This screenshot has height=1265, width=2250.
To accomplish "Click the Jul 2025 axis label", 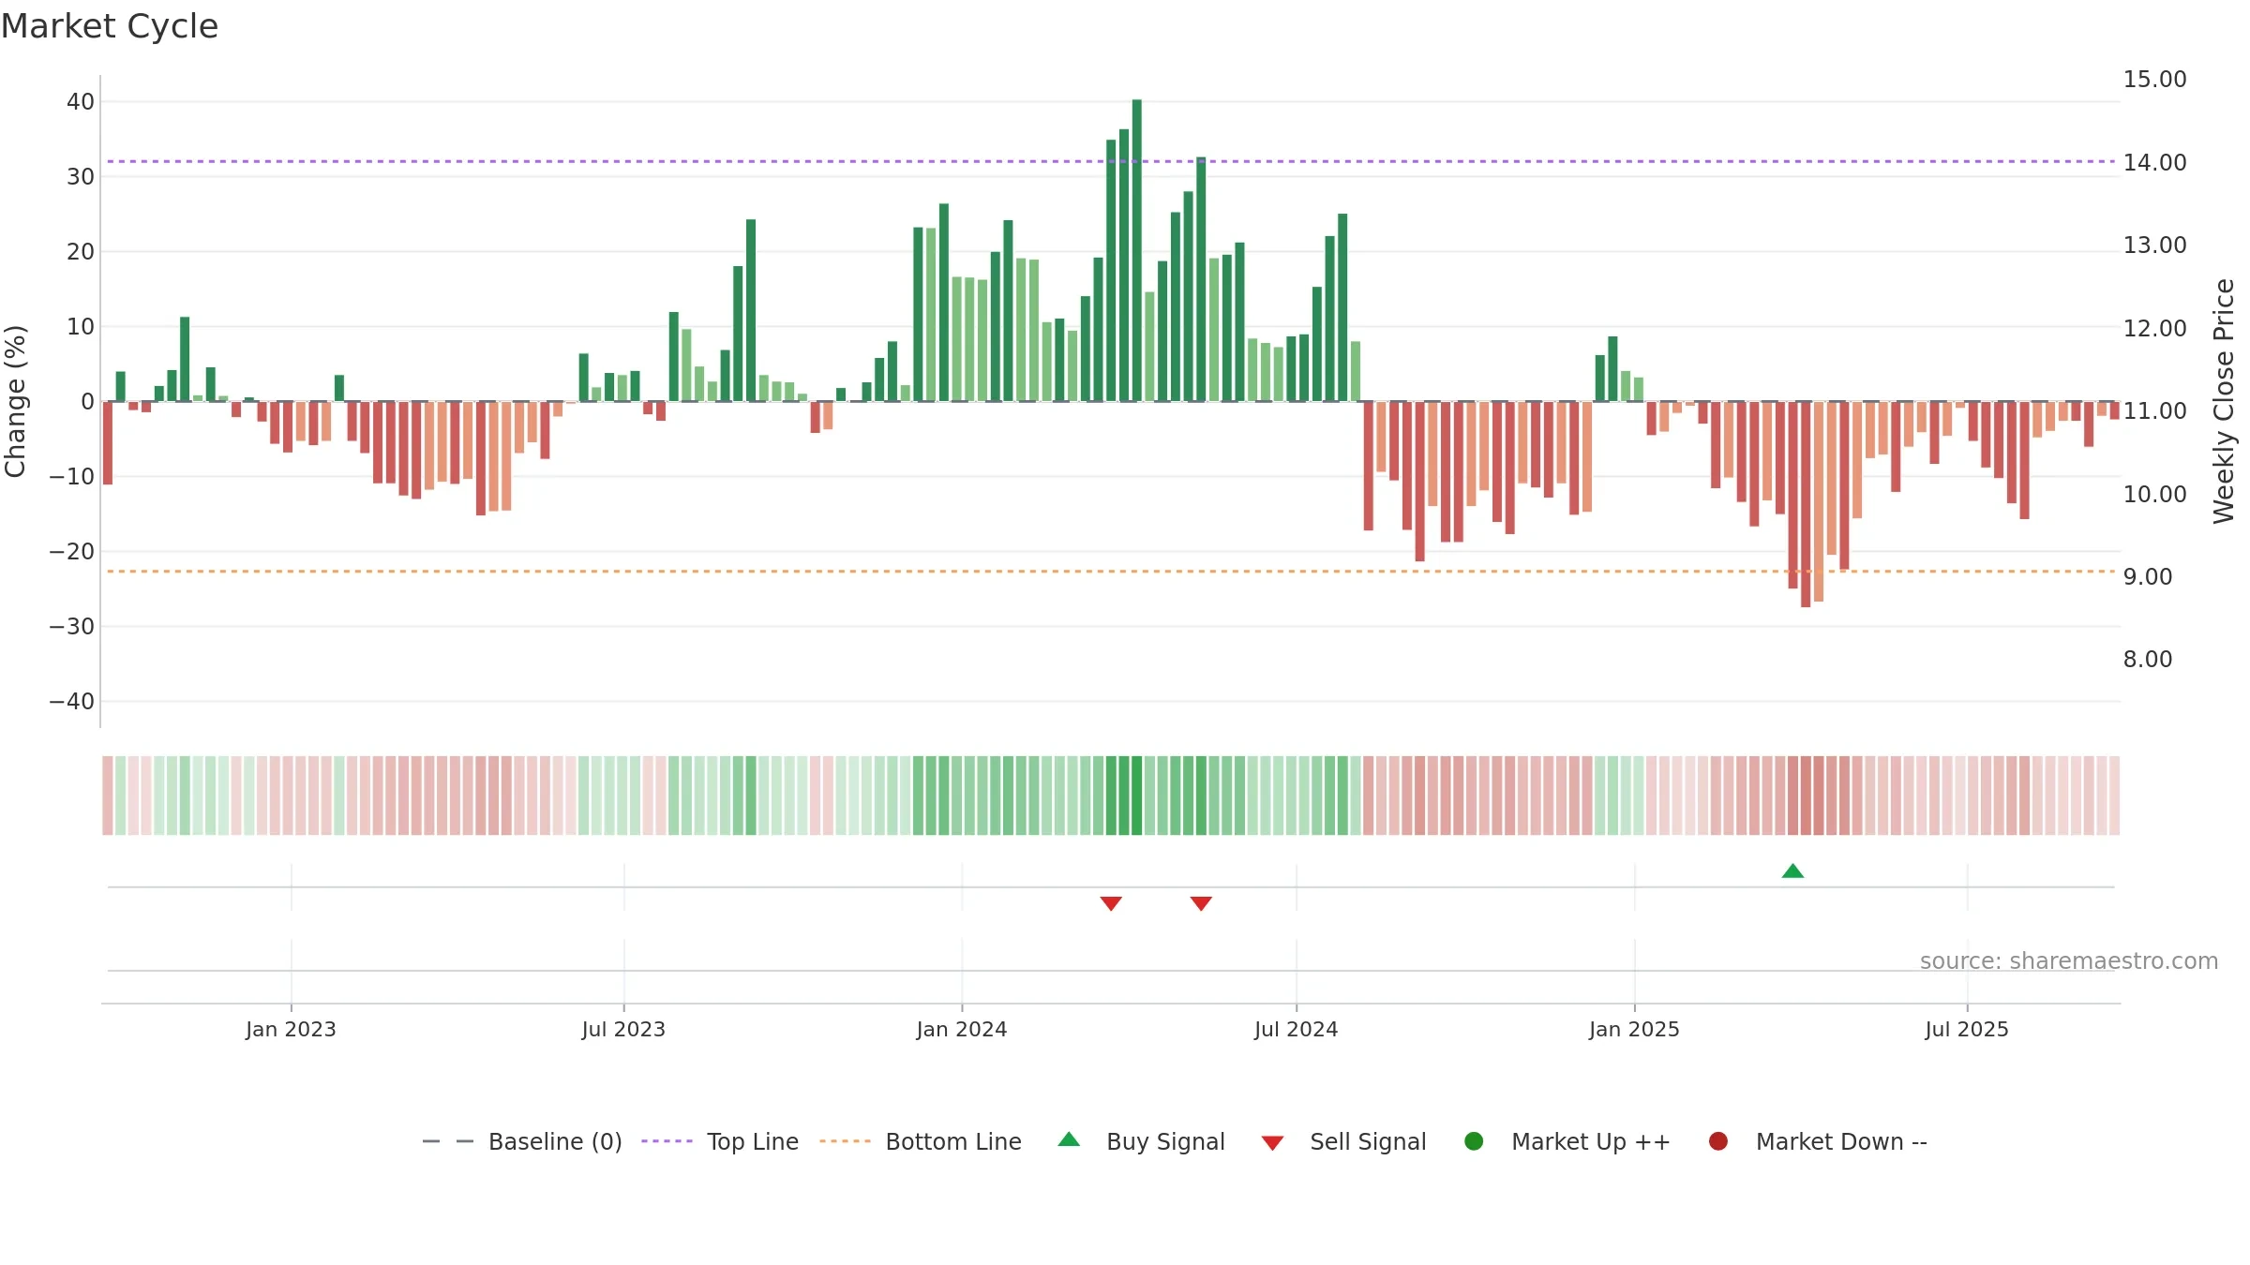I will (x=1967, y=1029).
